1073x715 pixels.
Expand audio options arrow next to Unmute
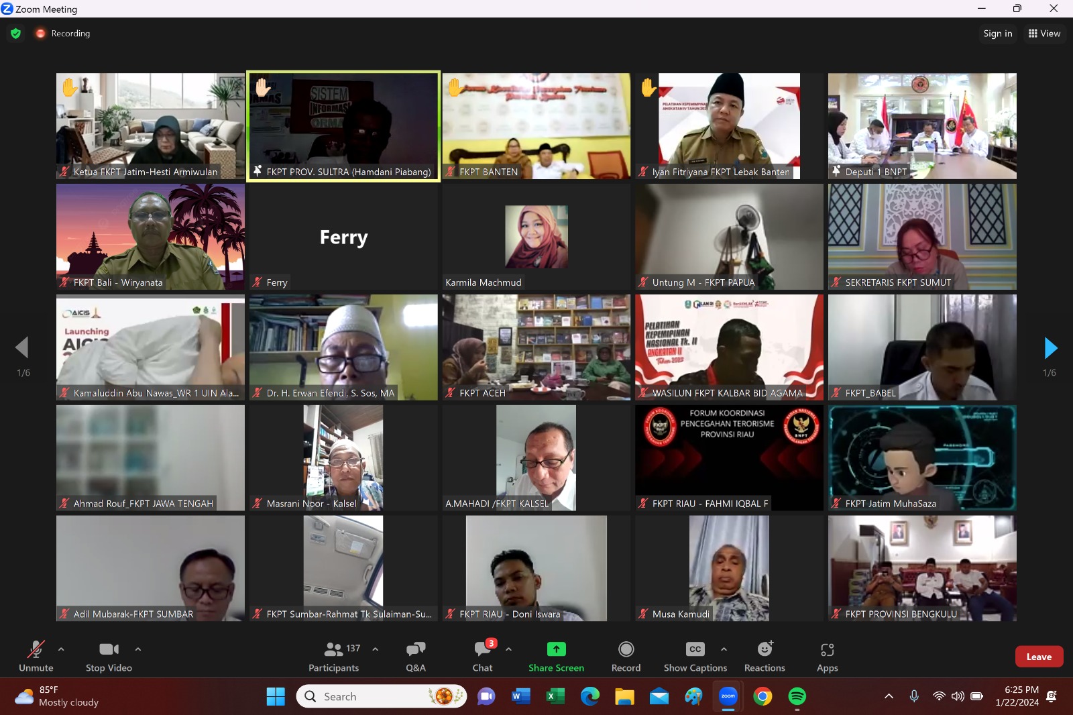[61, 649]
